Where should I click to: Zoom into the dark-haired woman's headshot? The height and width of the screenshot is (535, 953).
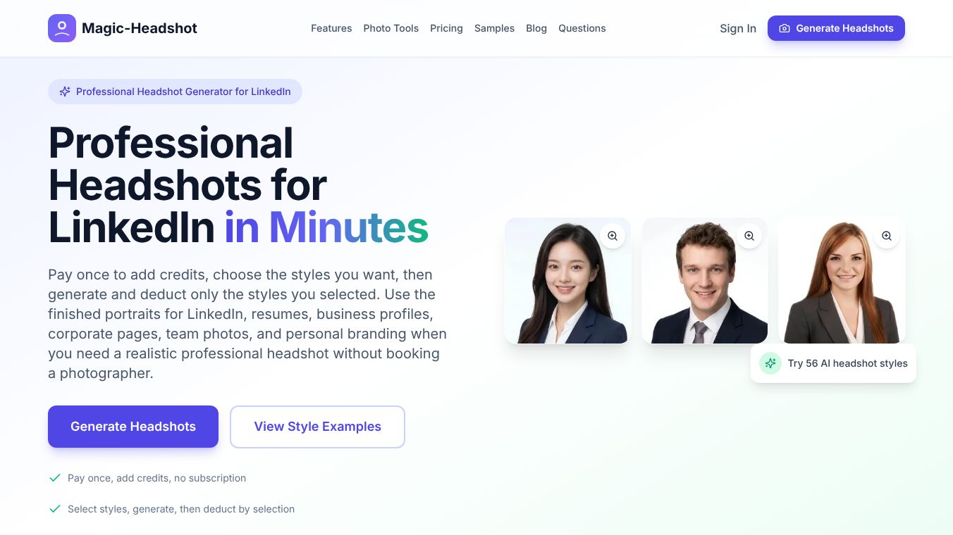pos(613,236)
